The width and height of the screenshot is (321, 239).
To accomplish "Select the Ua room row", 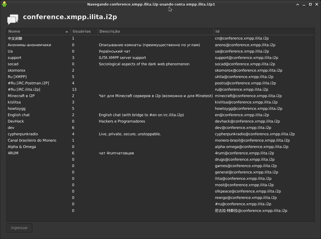I will (x=160, y=51).
